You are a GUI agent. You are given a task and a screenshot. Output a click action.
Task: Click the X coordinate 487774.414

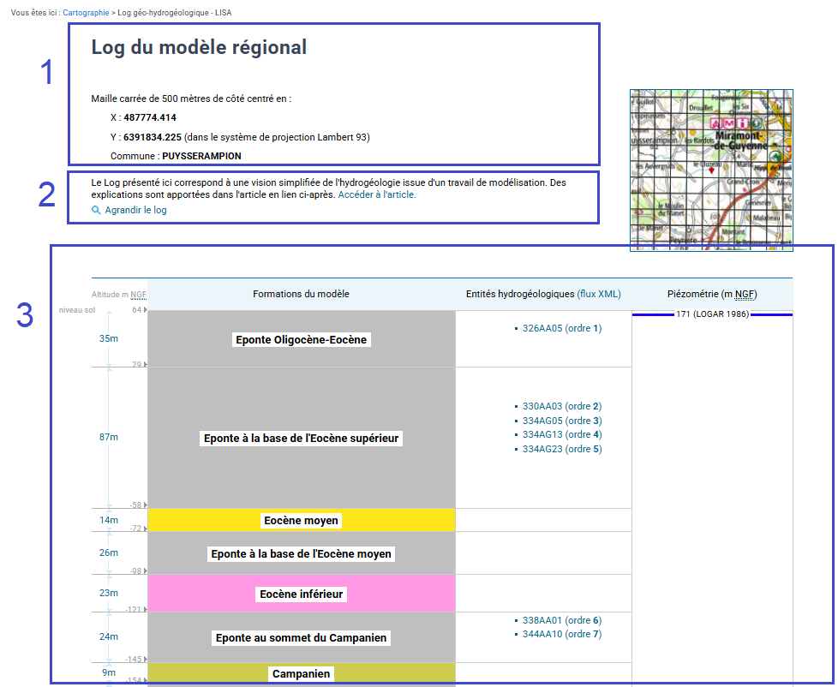150,117
